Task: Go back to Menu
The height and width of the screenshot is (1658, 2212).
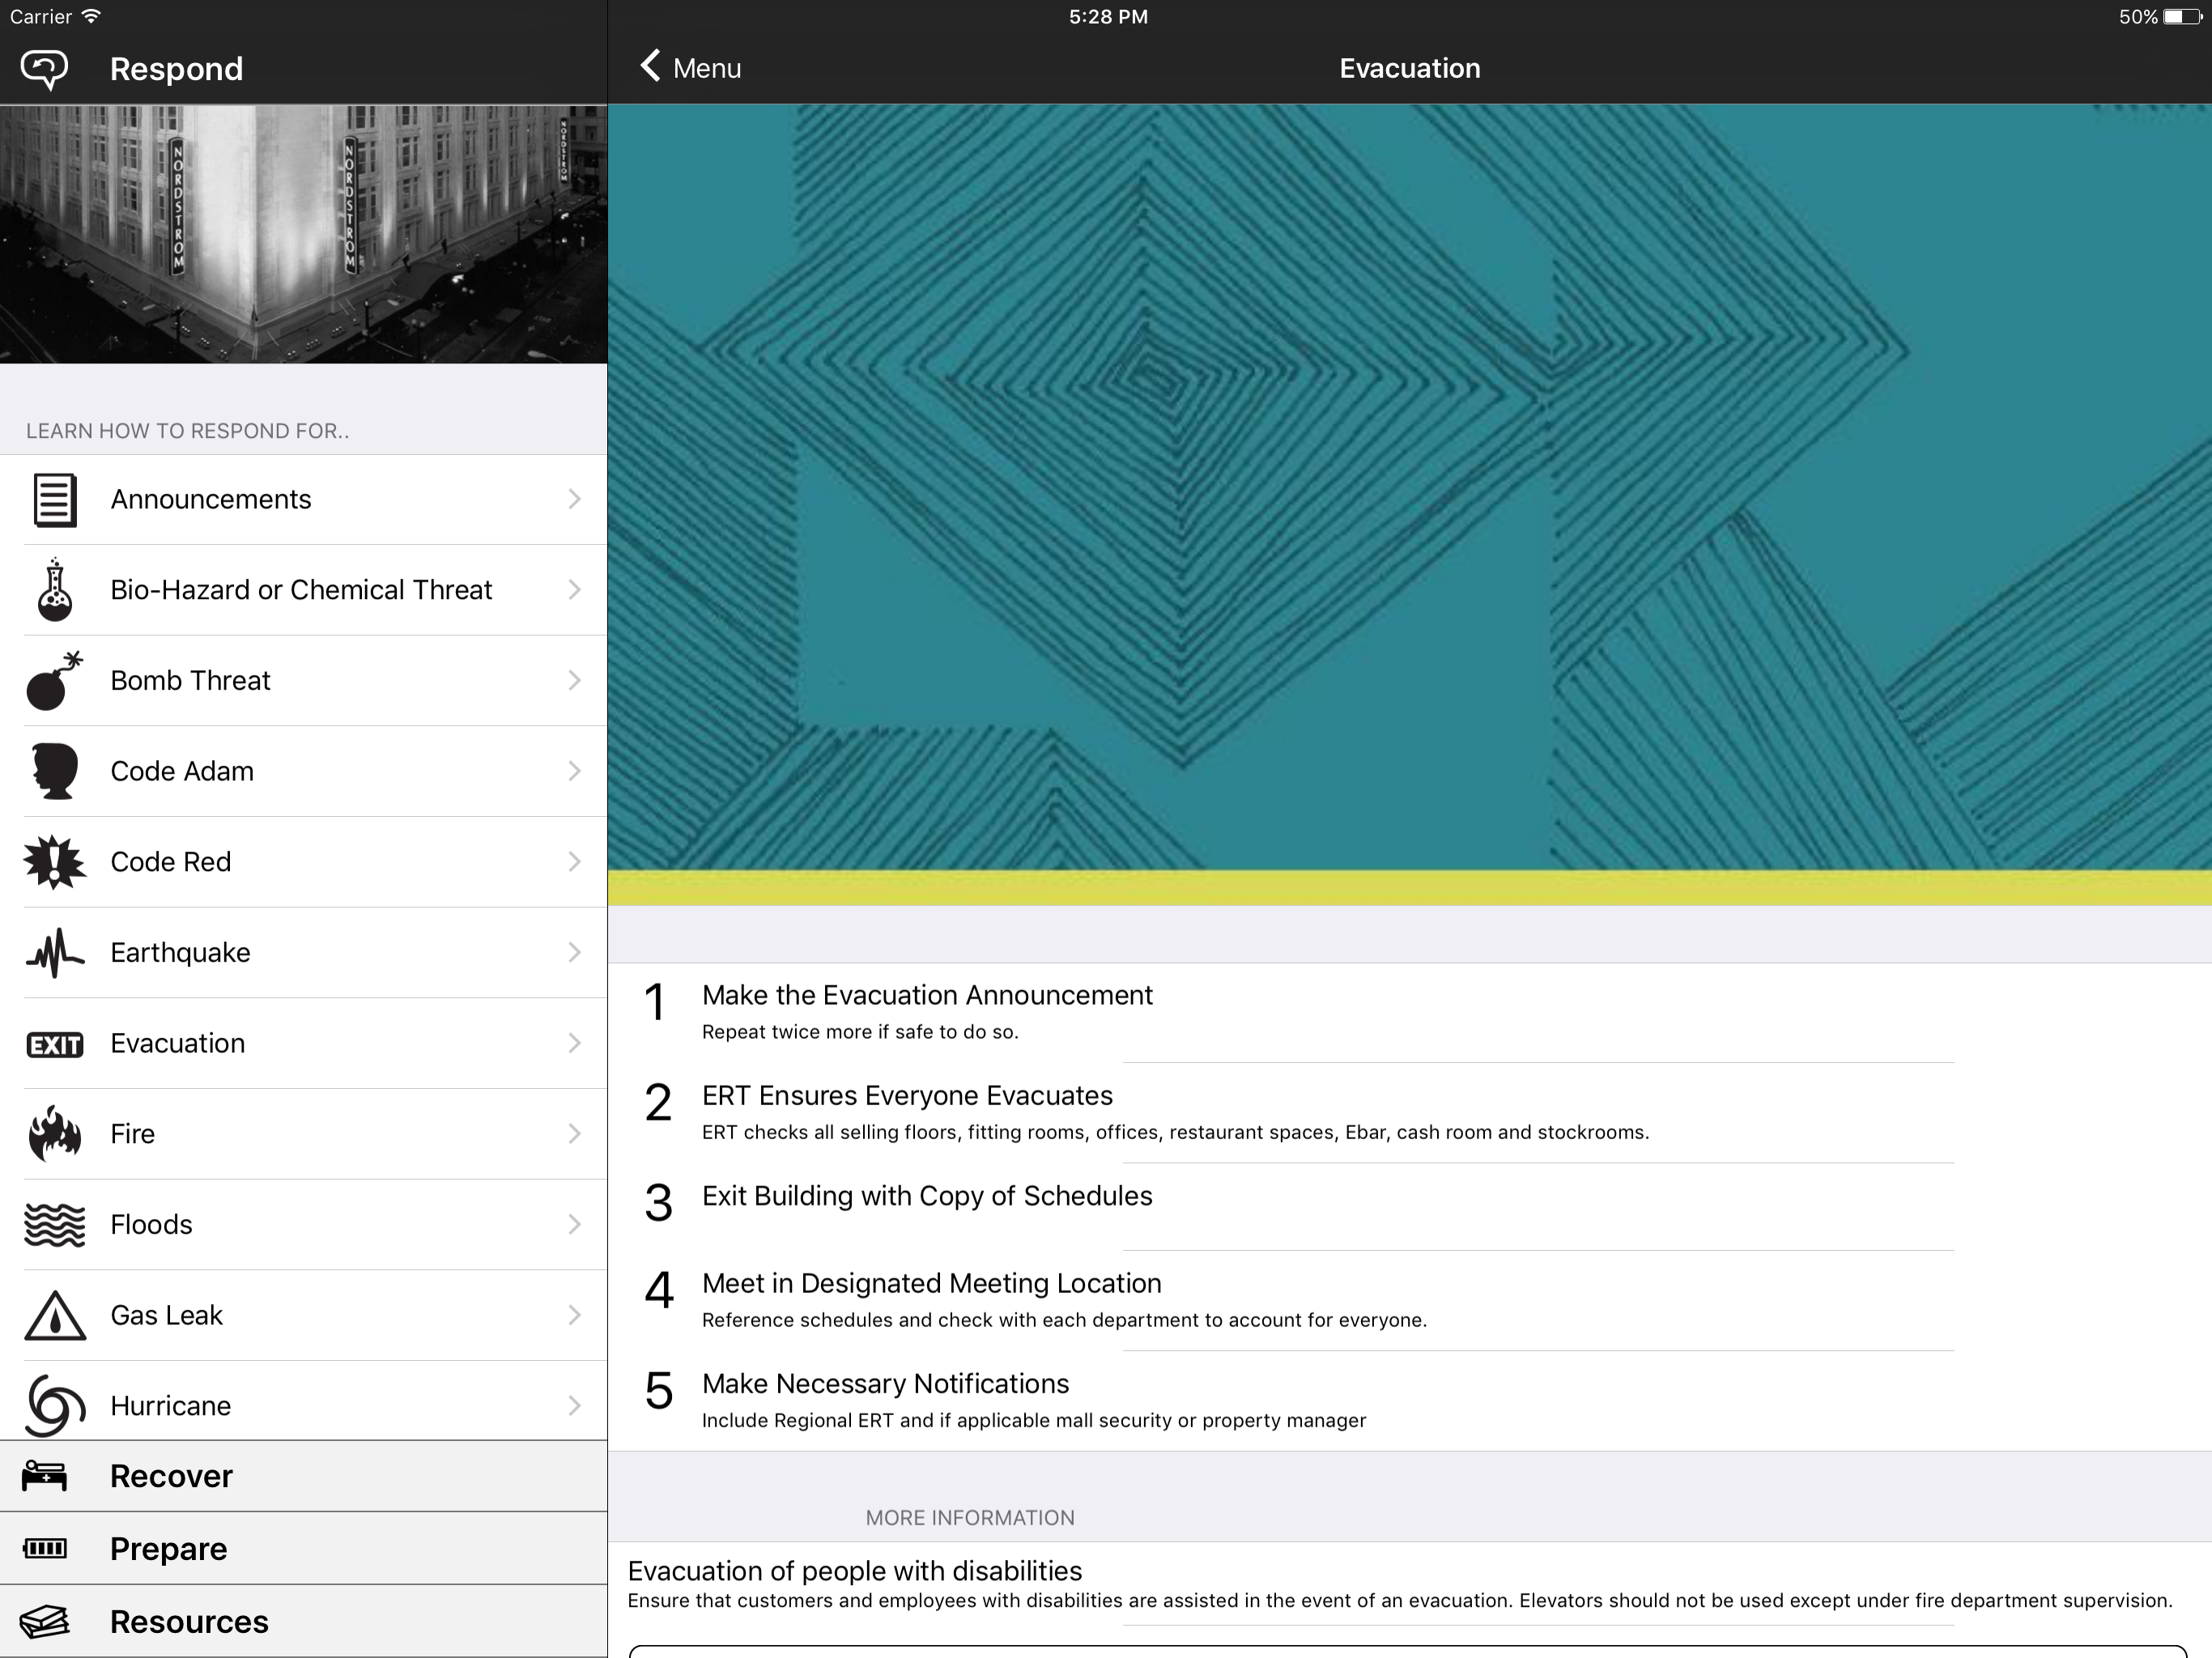Action: tap(690, 68)
